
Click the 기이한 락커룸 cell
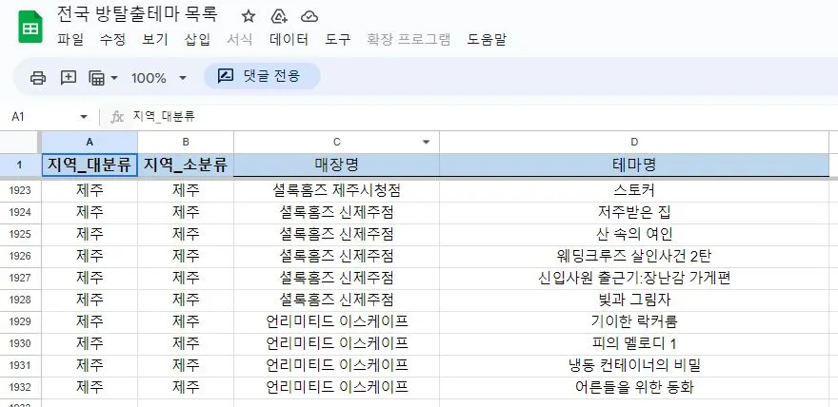pos(634,322)
